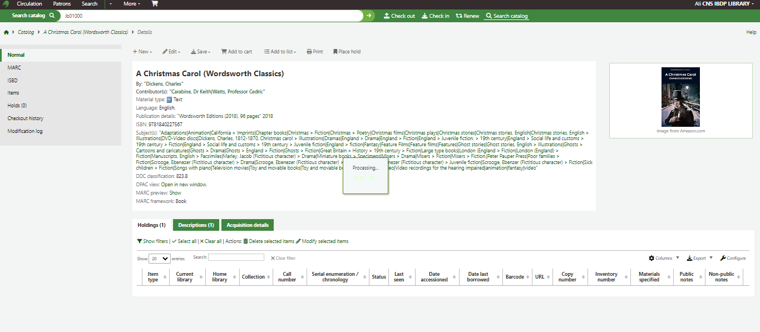Open the Export dropdown for holdings table
Image resolution: width=760 pixels, height=332 pixels.
699,258
